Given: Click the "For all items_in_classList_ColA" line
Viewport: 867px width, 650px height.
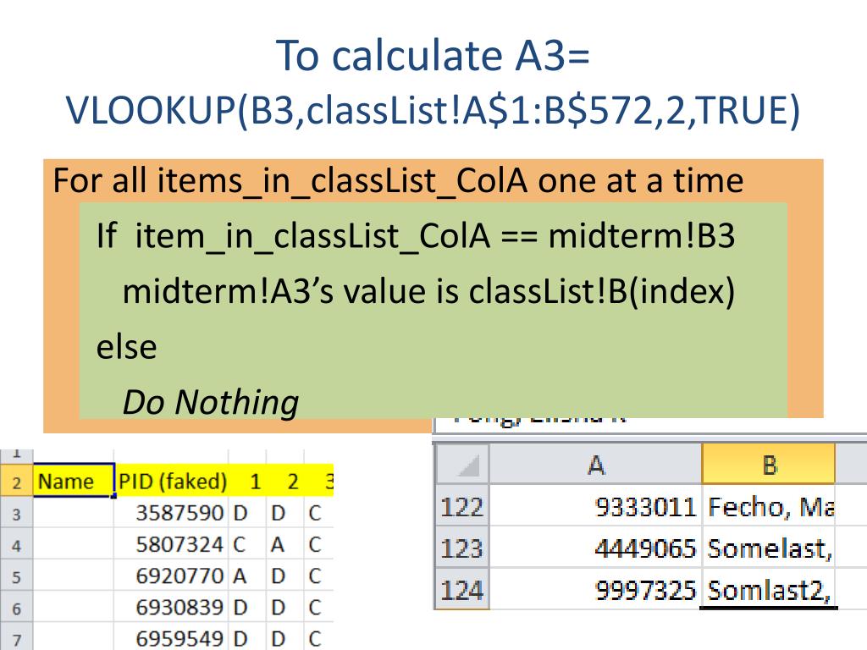Looking at the screenshot, I should click(x=398, y=180).
